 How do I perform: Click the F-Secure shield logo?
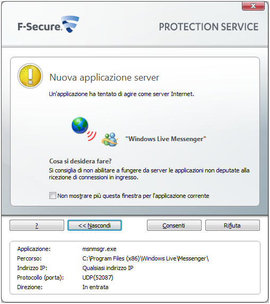coord(70,24)
